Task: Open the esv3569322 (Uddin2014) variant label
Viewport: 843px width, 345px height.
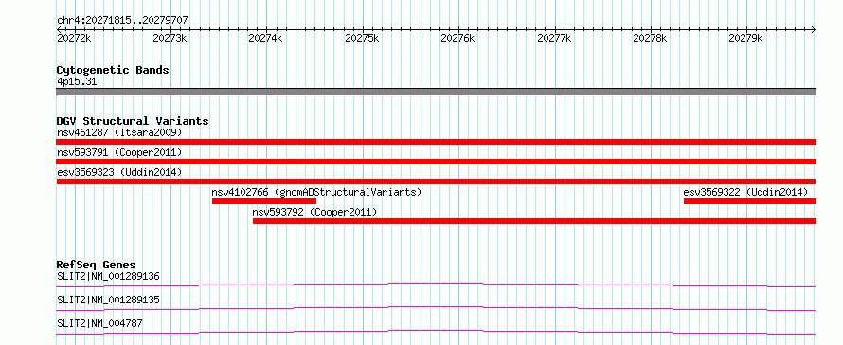Action: 745,192
